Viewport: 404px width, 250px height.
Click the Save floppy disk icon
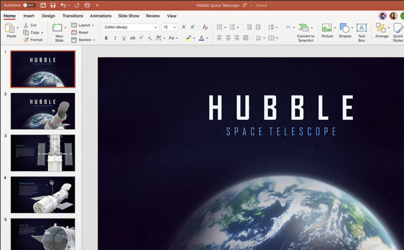click(x=53, y=5)
